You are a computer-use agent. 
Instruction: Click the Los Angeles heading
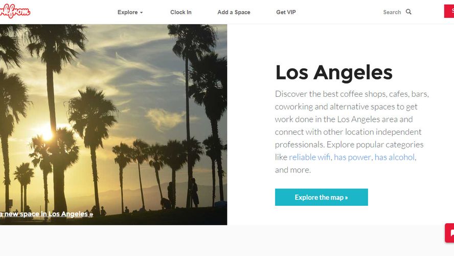tap(334, 73)
